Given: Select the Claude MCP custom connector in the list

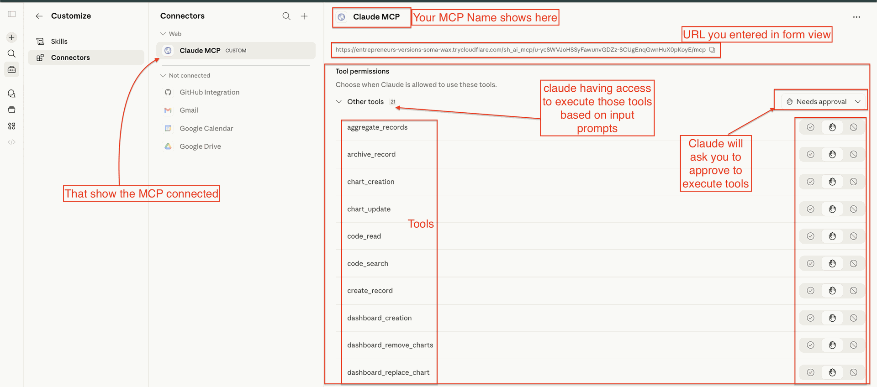Looking at the screenshot, I should 236,51.
